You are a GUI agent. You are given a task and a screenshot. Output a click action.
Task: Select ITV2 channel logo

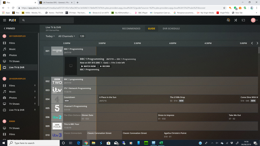(x=57, y=117)
